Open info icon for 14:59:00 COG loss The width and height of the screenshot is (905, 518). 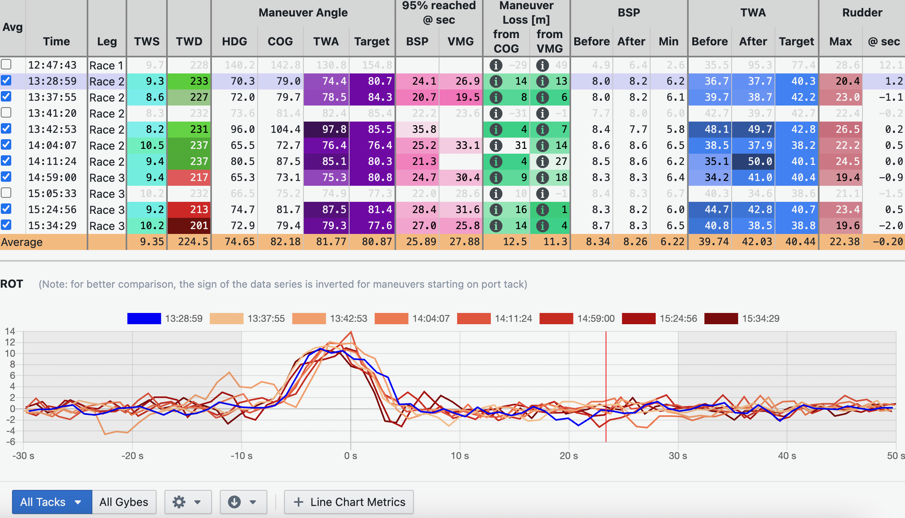coord(496,178)
